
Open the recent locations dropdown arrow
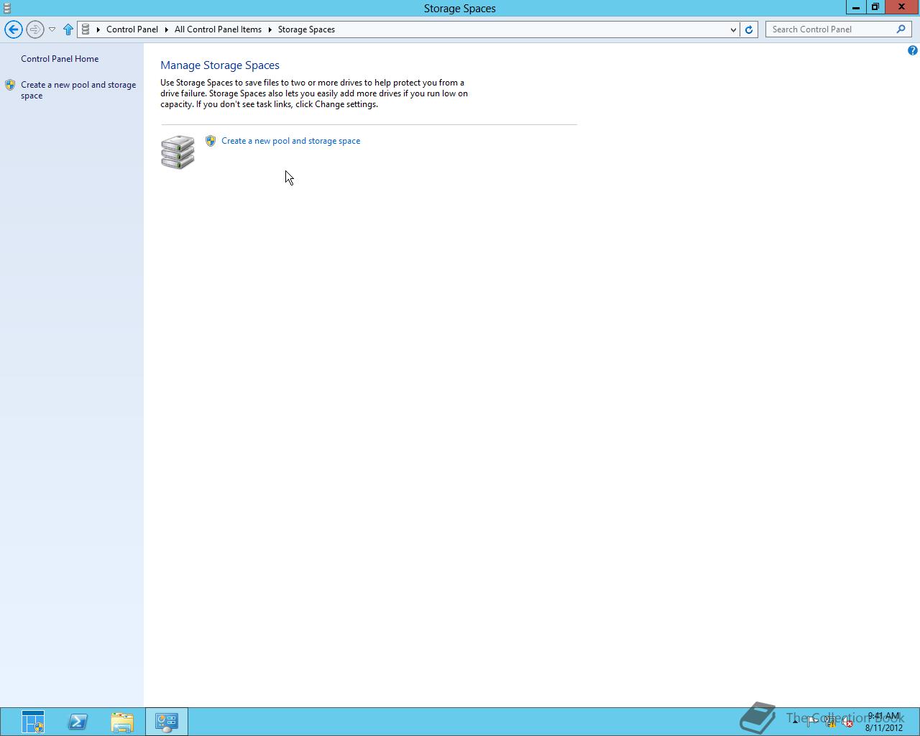52,29
